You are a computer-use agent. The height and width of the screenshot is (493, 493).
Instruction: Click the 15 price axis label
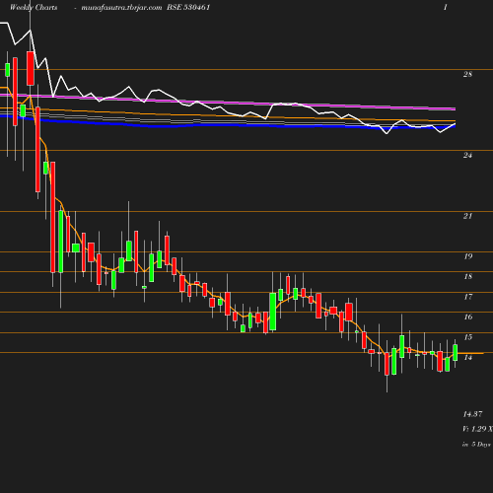(468, 337)
